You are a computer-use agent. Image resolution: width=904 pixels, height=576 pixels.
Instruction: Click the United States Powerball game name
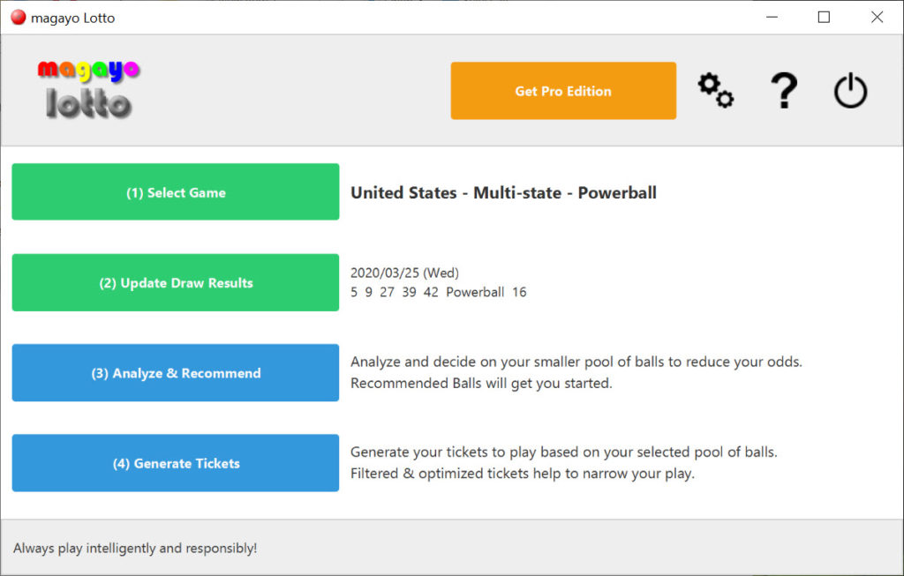pos(503,193)
